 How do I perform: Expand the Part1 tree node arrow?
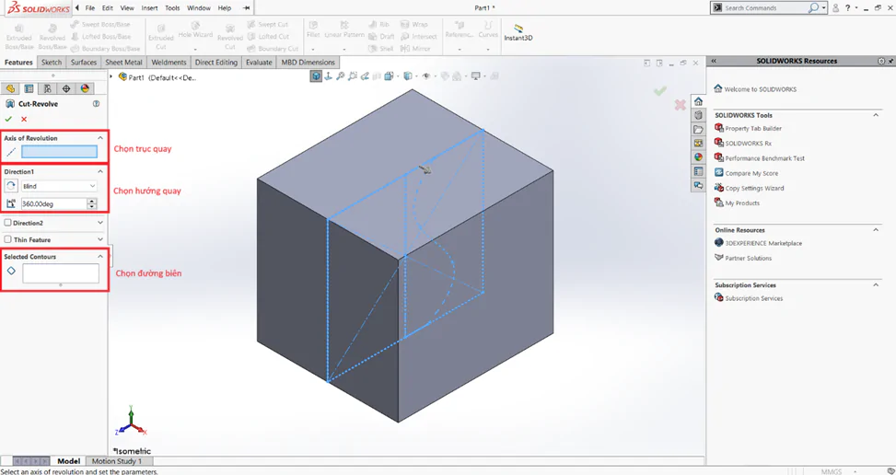111,76
